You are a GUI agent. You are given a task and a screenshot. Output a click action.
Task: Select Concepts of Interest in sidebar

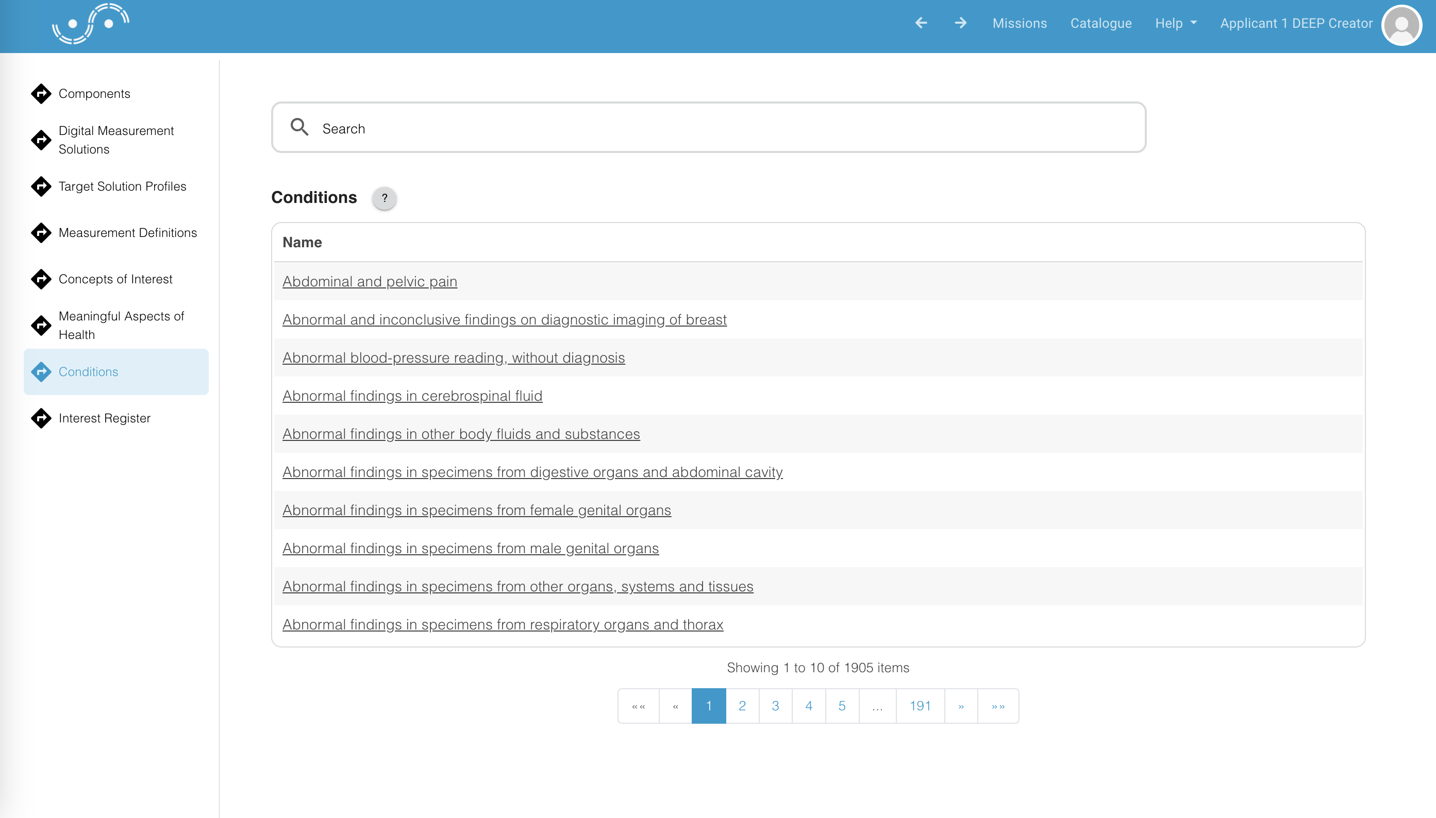(x=115, y=279)
